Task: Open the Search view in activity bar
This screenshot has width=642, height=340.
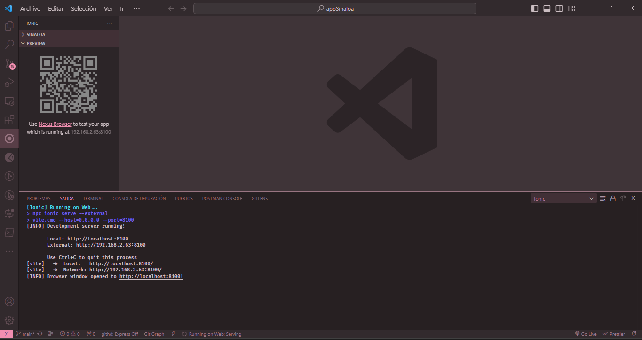Action: coord(9,45)
